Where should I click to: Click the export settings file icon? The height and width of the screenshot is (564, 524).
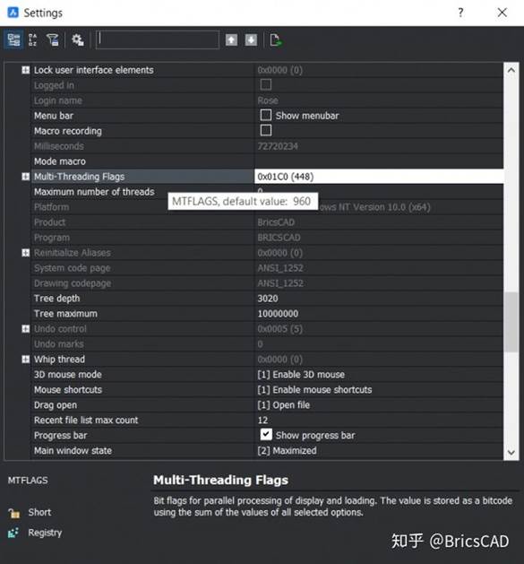276,40
